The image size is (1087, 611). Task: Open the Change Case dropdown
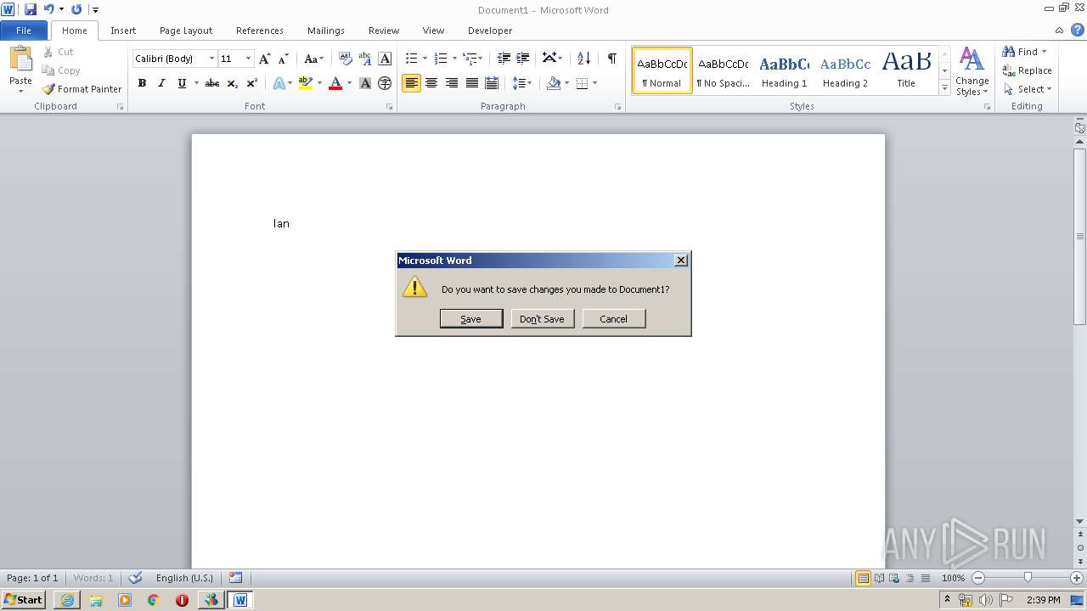click(313, 59)
